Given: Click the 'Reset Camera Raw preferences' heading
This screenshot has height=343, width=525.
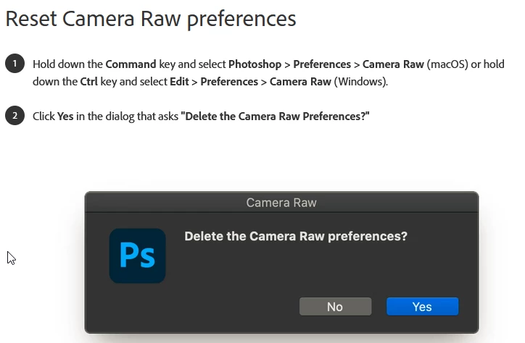Looking at the screenshot, I should coord(151,18).
